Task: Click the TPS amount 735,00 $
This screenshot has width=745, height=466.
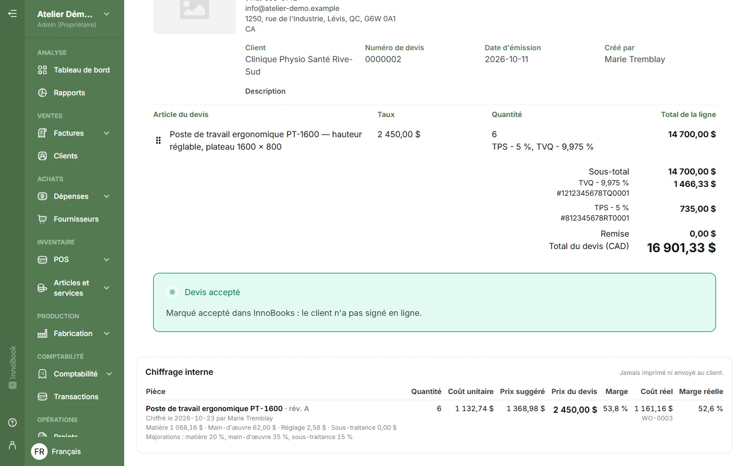Action: (x=698, y=209)
